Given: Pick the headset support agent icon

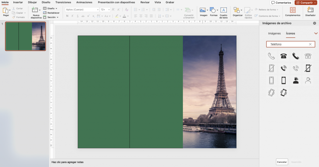Looking at the screenshot, I should click(x=296, y=81).
